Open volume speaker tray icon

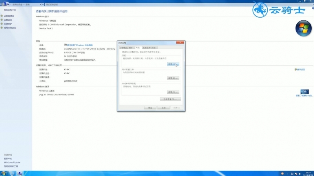pyautogui.click(x=300, y=174)
